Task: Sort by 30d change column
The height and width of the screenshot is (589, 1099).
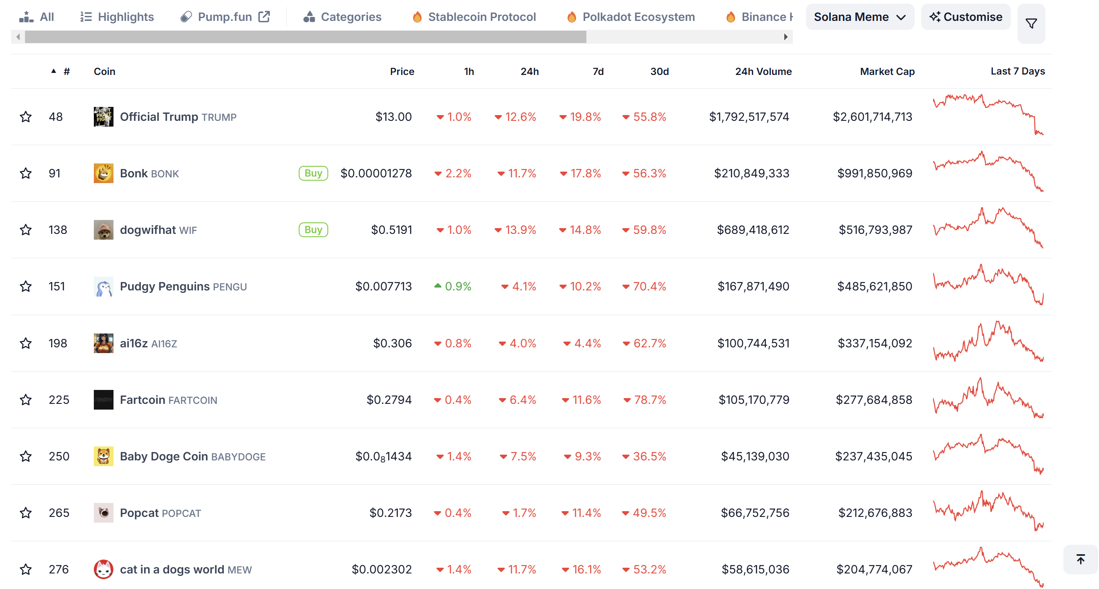Action: 659,71
